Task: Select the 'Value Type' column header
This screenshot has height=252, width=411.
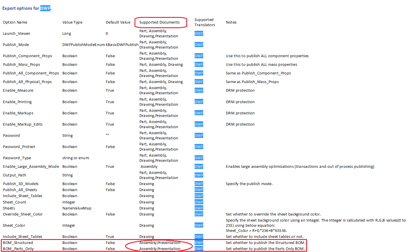Action: pyautogui.click(x=72, y=22)
